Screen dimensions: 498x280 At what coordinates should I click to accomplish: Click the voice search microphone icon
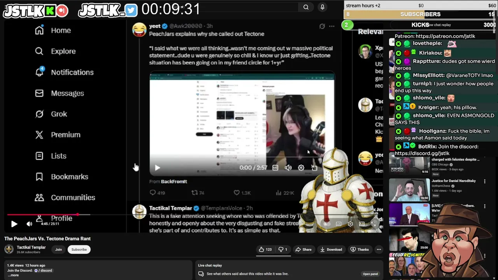(x=322, y=7)
